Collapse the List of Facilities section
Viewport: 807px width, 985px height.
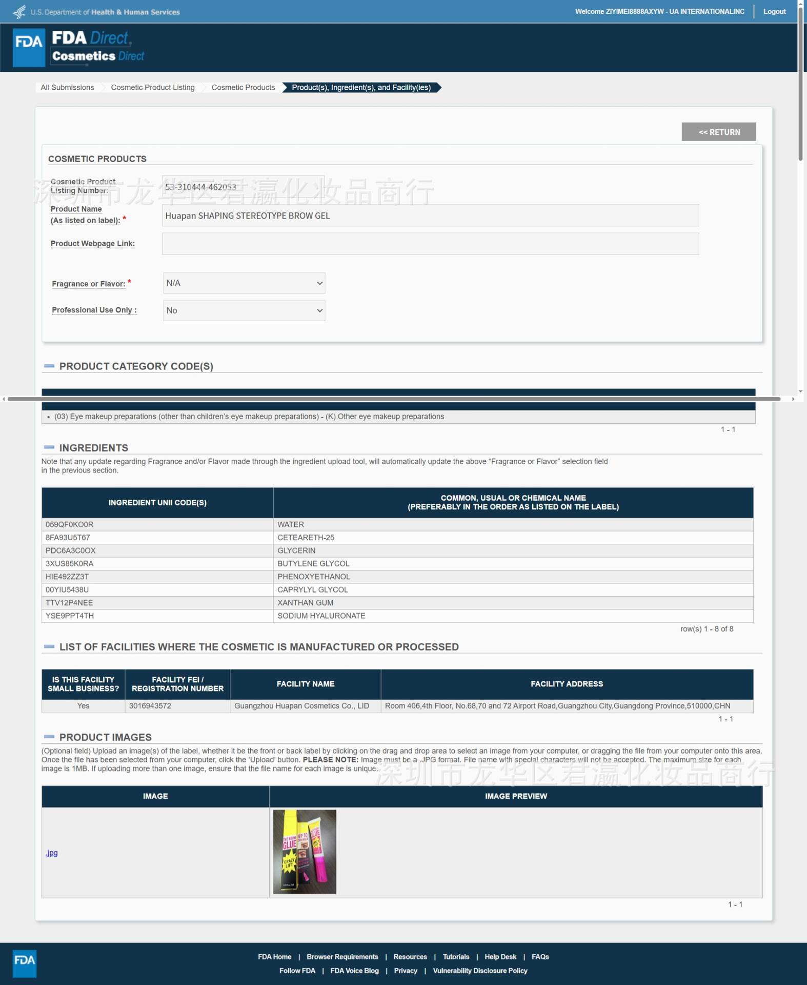tap(49, 646)
